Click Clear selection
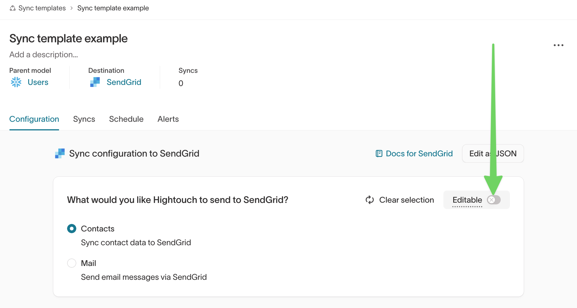Viewport: 577px width, 308px height. tap(407, 200)
